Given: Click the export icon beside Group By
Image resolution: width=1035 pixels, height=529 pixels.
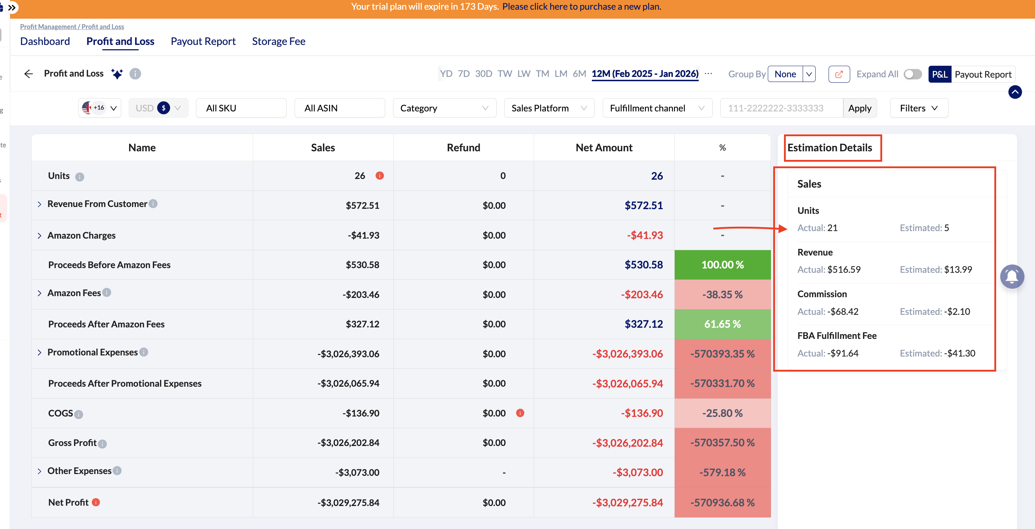Looking at the screenshot, I should point(839,74).
